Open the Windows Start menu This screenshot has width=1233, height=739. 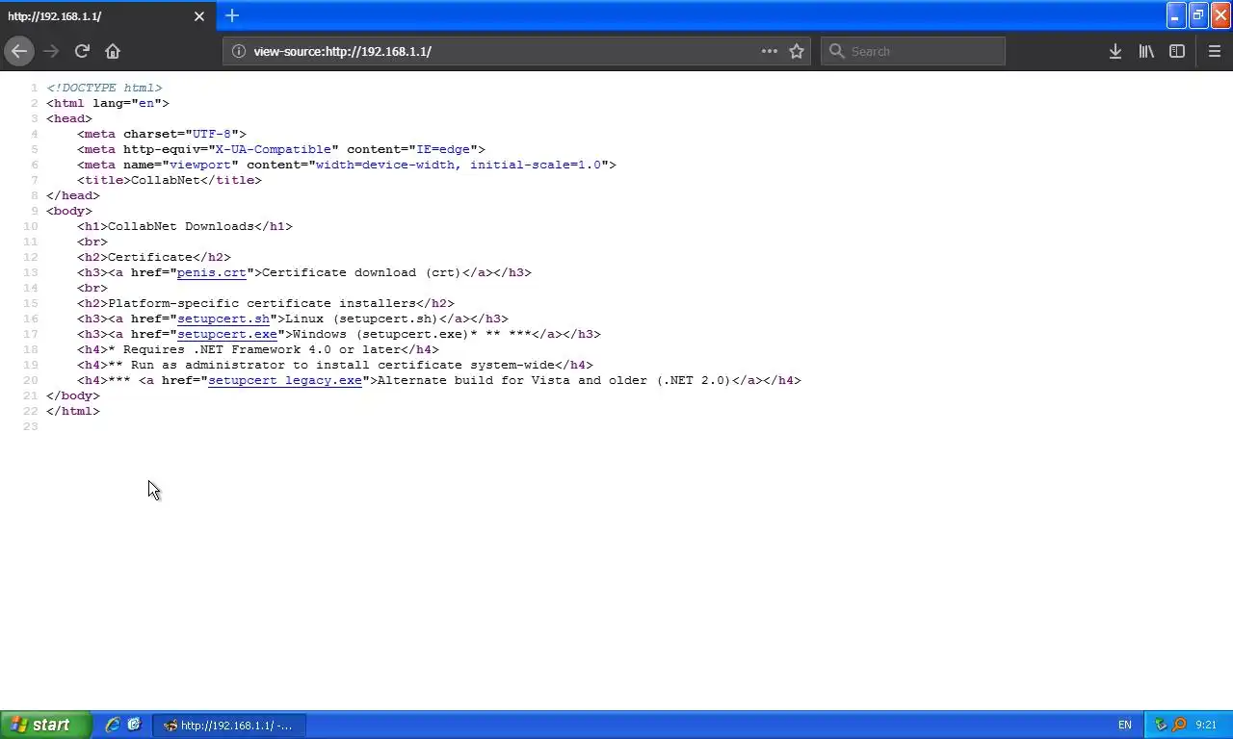coord(45,725)
